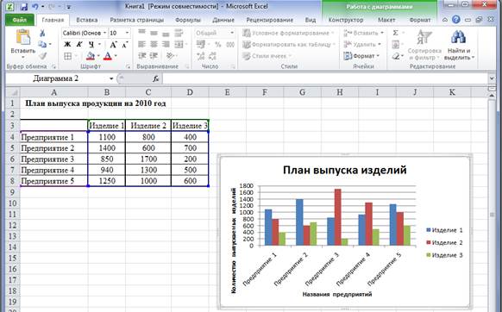502x312 pixels.
Task: Open the Буфер обмена dialog launcher
Action: pos(53,66)
